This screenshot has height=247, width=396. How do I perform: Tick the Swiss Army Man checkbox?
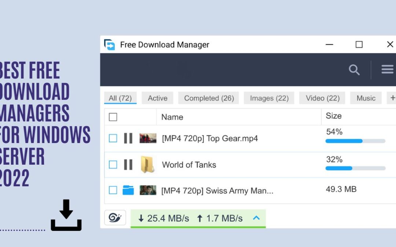click(x=113, y=190)
